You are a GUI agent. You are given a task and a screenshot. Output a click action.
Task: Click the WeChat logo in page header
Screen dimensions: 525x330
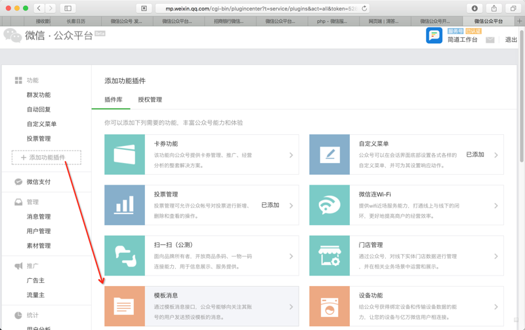12,35
